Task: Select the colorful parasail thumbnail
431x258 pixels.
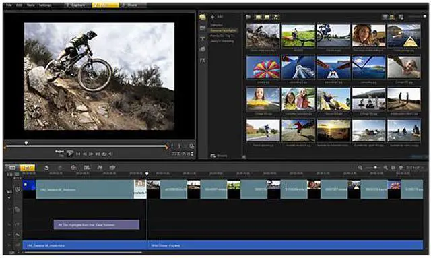Action: pyautogui.click(x=263, y=67)
